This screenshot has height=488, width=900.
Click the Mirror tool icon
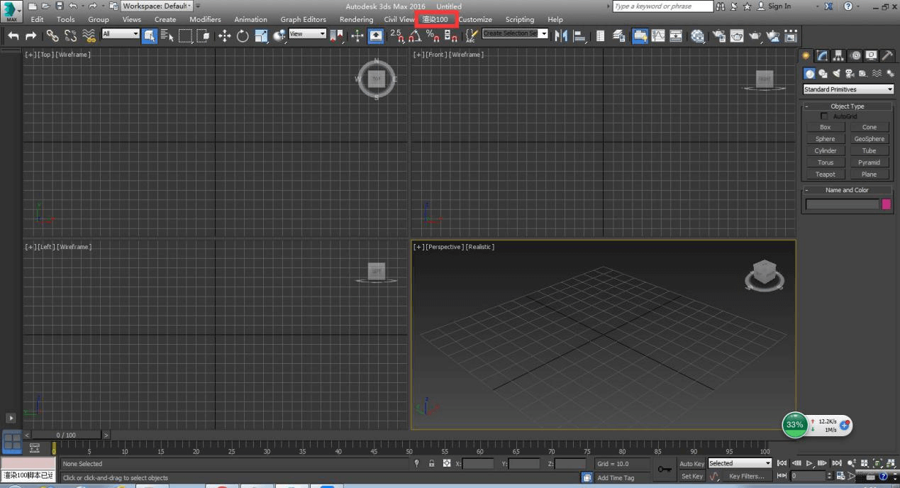tap(561, 36)
